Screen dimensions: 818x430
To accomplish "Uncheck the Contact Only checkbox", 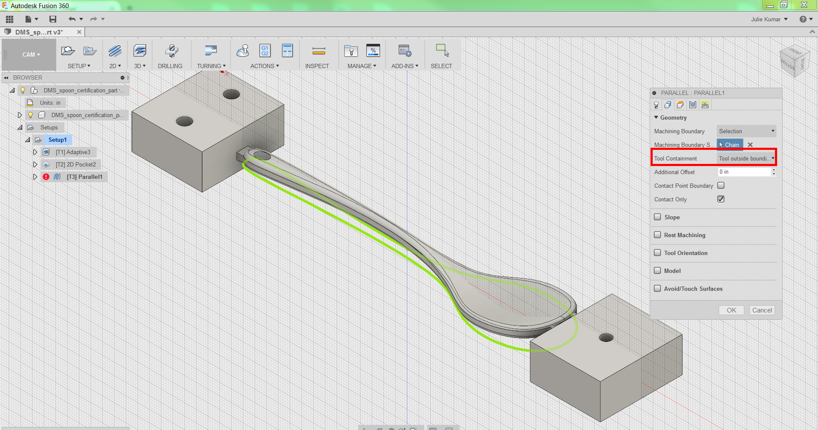I will click(721, 199).
